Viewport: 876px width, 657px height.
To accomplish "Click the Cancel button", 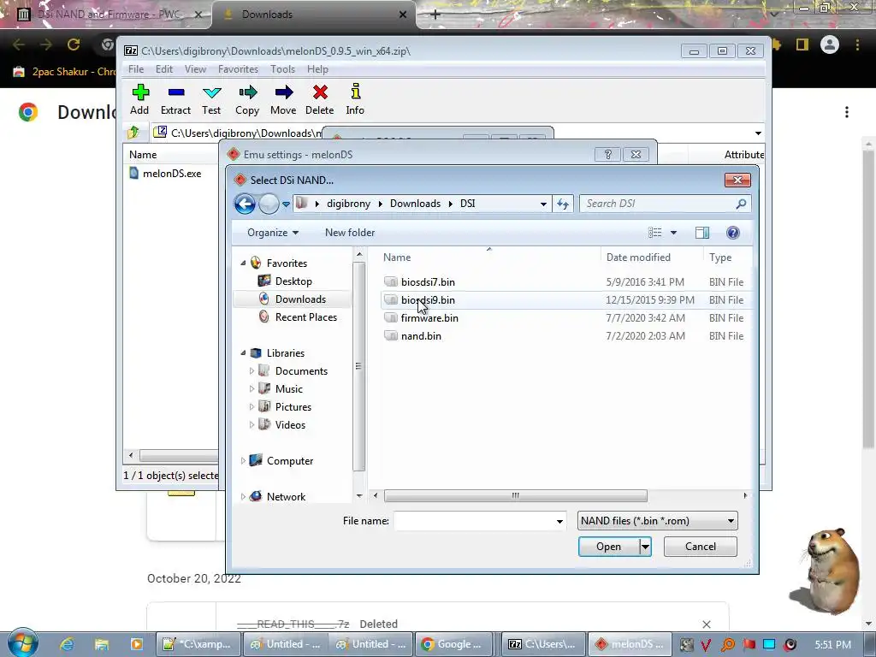I will click(700, 547).
